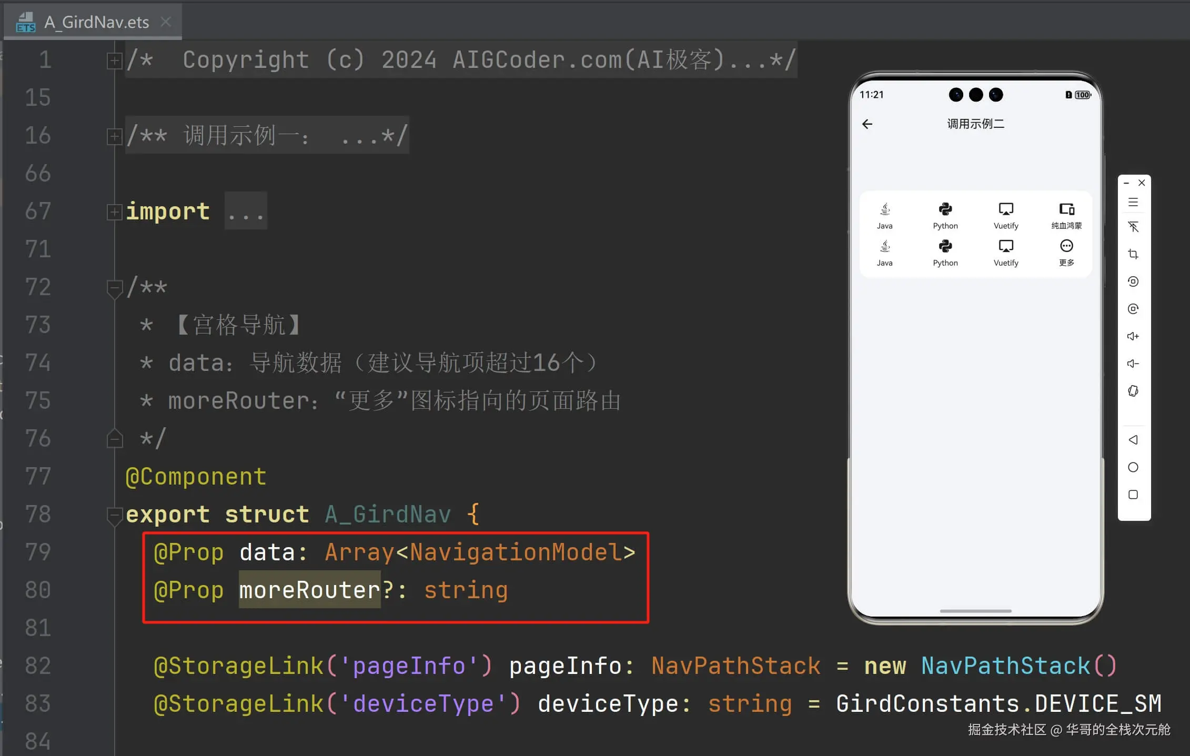The image size is (1190, 756).
Task: Tap the back arrow in emulator header
Action: (868, 124)
